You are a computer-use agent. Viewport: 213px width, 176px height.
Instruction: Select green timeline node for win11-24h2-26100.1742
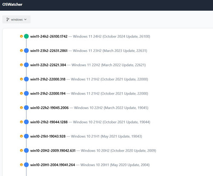pos(26,36)
